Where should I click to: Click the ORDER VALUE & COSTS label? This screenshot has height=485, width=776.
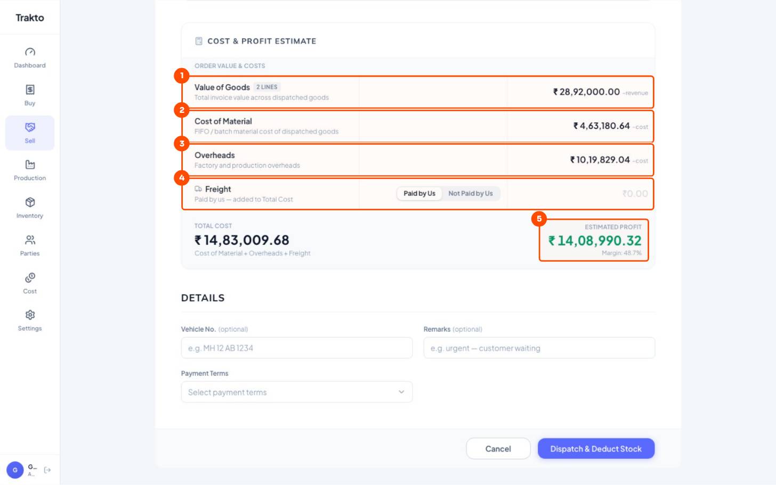[x=230, y=66]
